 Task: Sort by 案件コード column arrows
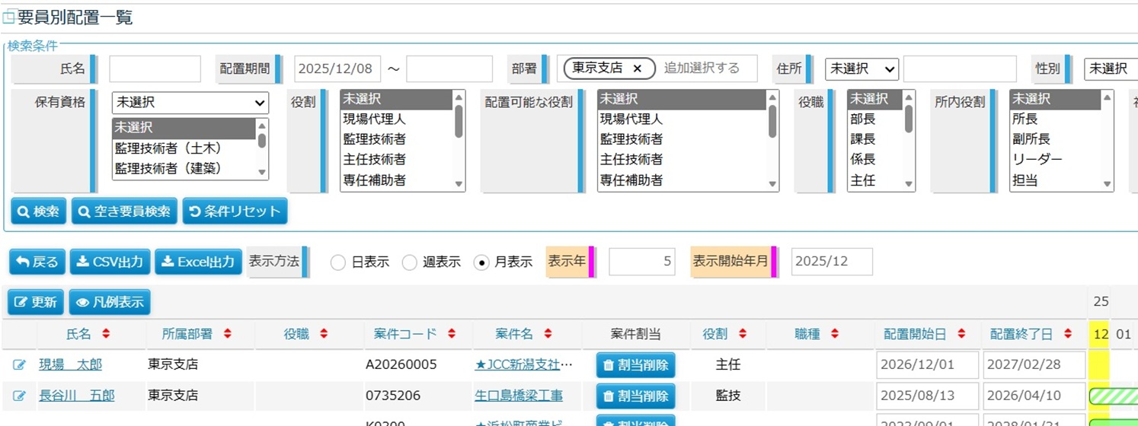tap(452, 334)
